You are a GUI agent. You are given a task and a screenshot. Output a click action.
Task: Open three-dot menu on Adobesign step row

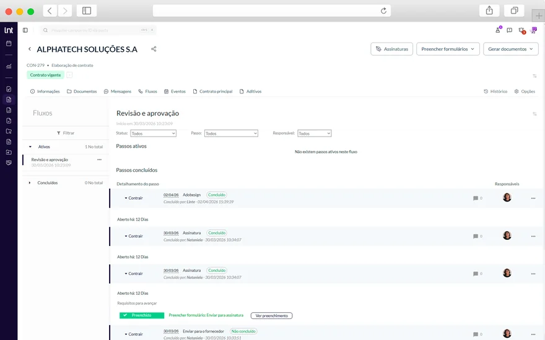533,198
